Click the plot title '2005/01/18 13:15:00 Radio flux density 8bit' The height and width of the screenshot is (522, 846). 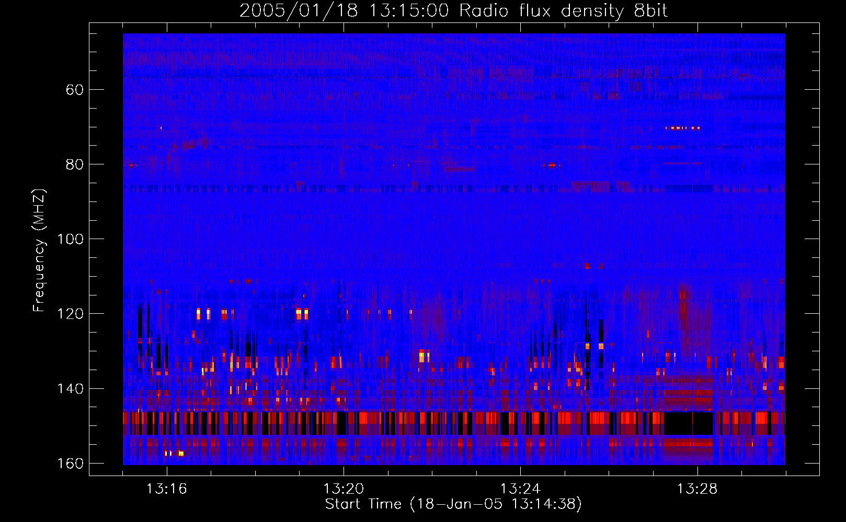(453, 10)
